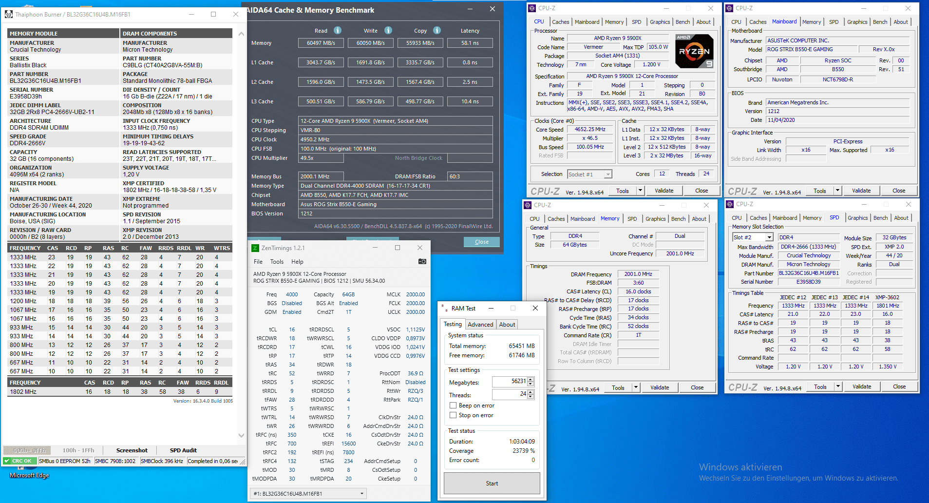The width and height of the screenshot is (929, 503).
Task: Click the title icon of the CPU-Z CPU window
Action: pyautogui.click(x=531, y=8)
